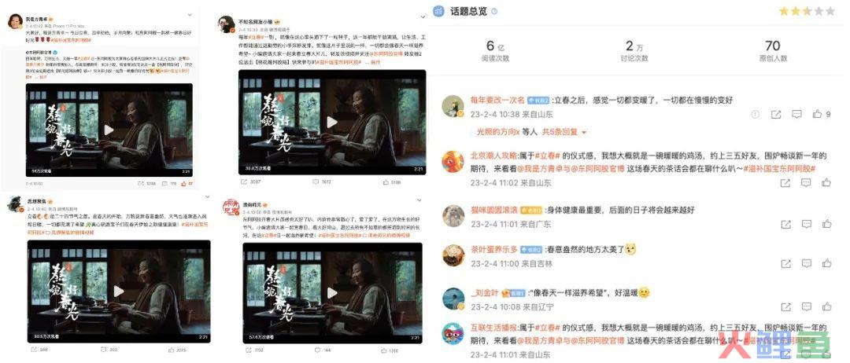
Task: Click help icon beside 话题总览
Action: [x=493, y=11]
